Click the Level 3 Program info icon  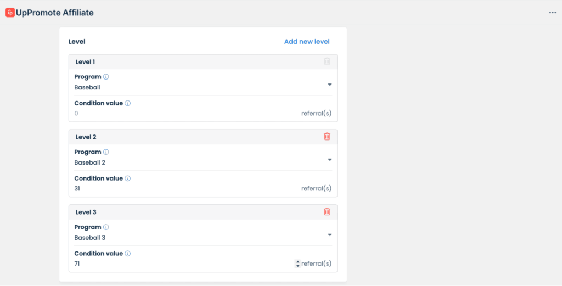(106, 227)
